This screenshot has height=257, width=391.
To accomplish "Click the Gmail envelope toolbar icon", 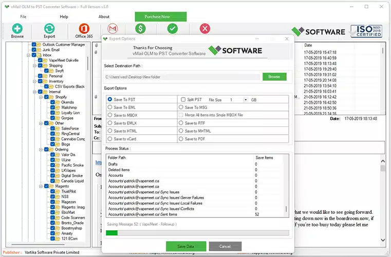I will click(x=113, y=29).
